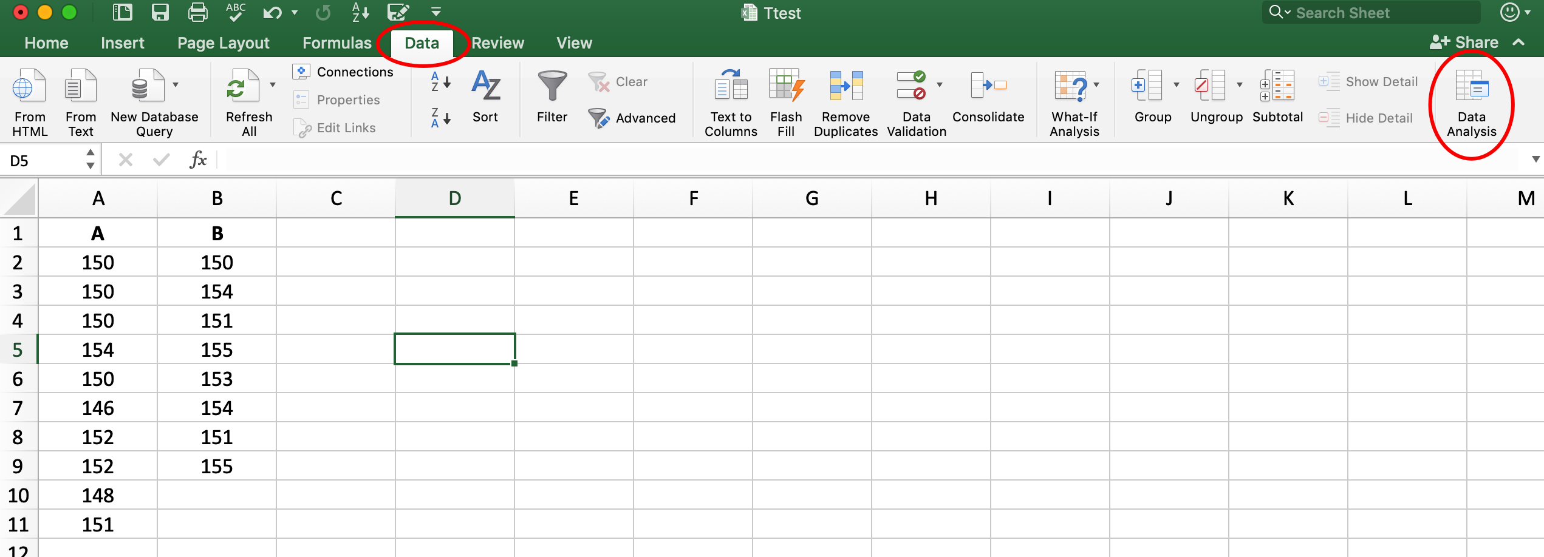Screen dimensions: 1544x557
Task: Click Remove Duplicates icon
Action: [845, 86]
